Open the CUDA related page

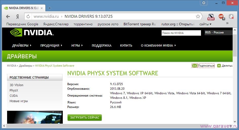coord(14,96)
